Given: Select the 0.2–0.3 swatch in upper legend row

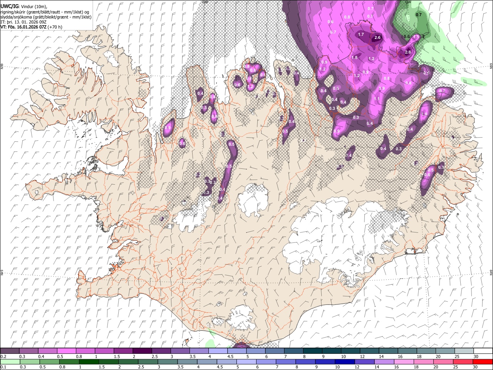Looking at the screenshot, I should (x=10, y=351).
